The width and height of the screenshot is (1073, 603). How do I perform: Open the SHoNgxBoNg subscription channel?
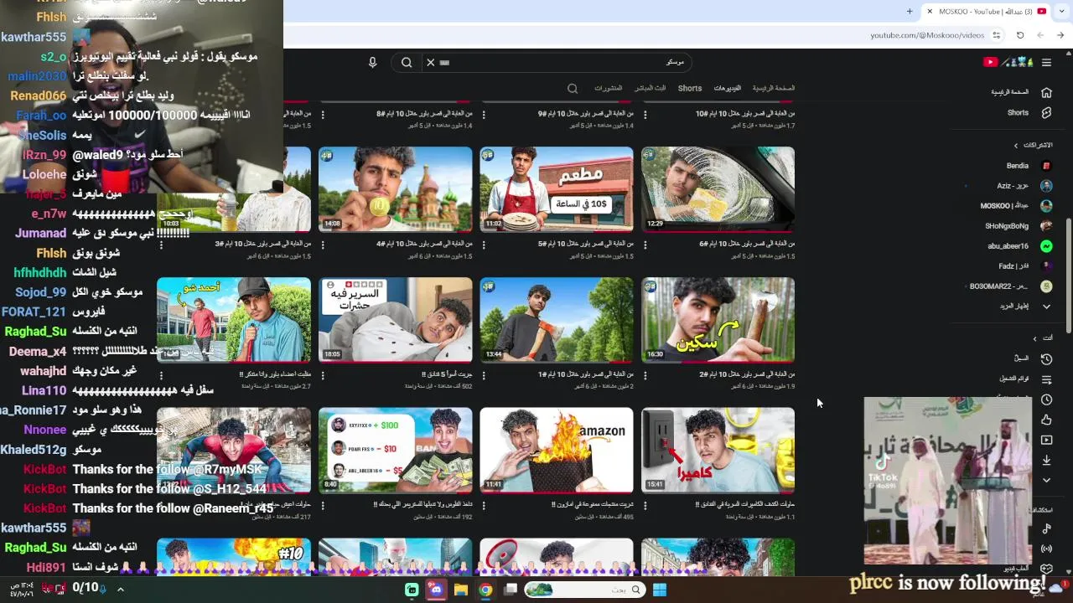point(1017,226)
